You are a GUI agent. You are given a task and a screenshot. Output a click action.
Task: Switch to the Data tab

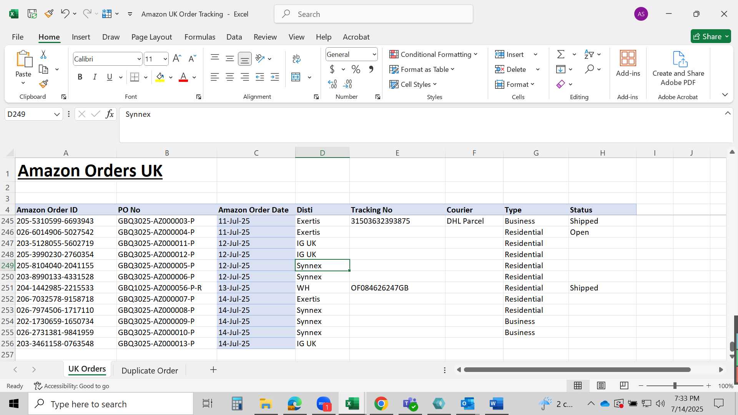click(x=234, y=37)
